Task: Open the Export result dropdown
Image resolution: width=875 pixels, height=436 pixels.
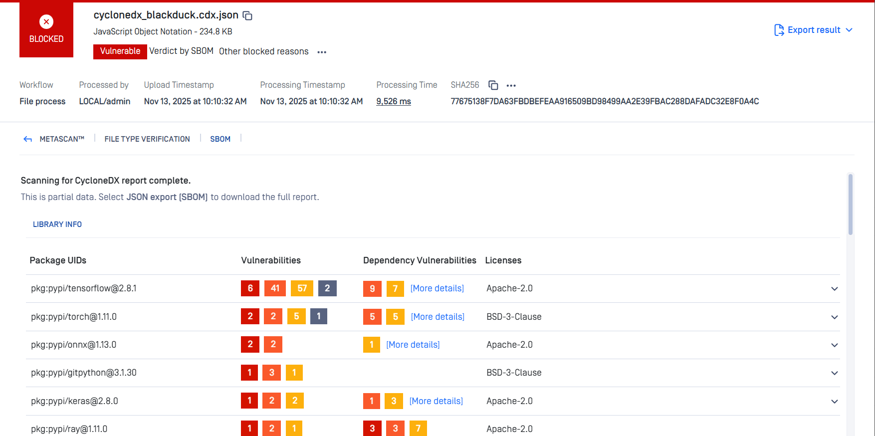Action: click(x=849, y=30)
